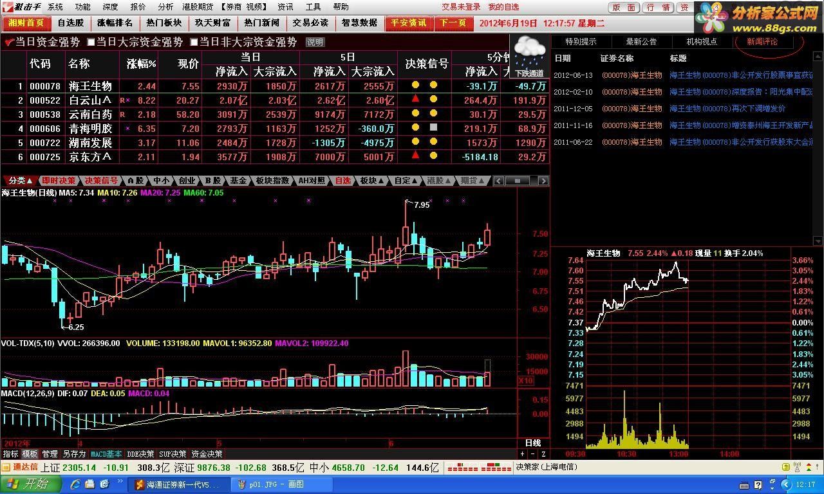The width and height of the screenshot is (824, 494).
Task: Open 特别提示 news tab
Action: 581,42
